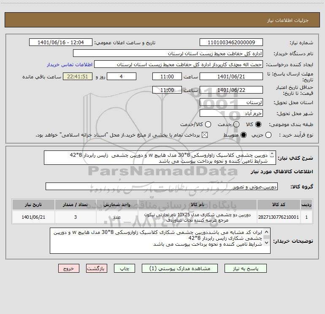
Task: Click the response deadline date 1401/06/21 field
Action: 231,76
